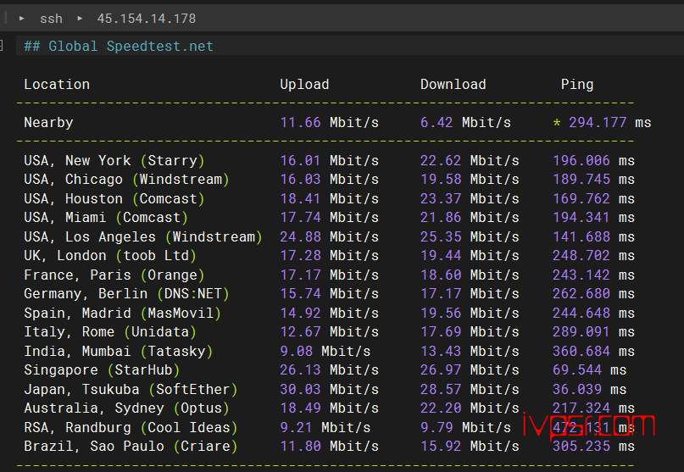Click the 18.60 download value for Paris
The width and height of the screenshot is (684, 472).
tap(441, 275)
